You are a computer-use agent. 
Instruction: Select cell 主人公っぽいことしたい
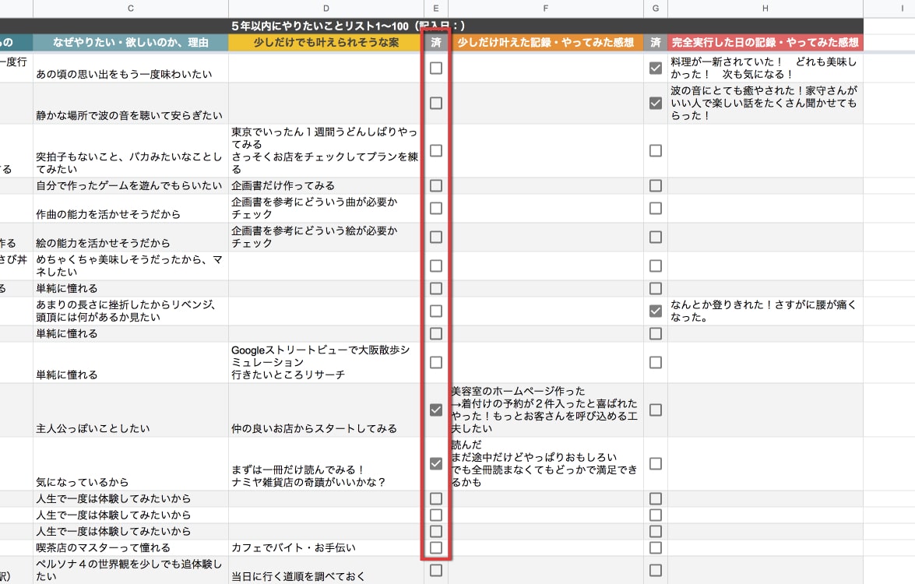[x=131, y=410]
